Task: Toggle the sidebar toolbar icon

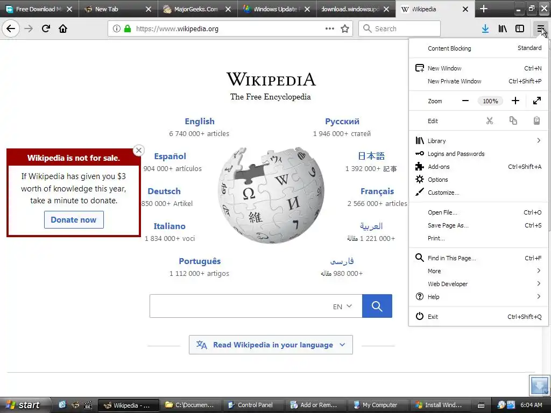Action: tap(520, 29)
